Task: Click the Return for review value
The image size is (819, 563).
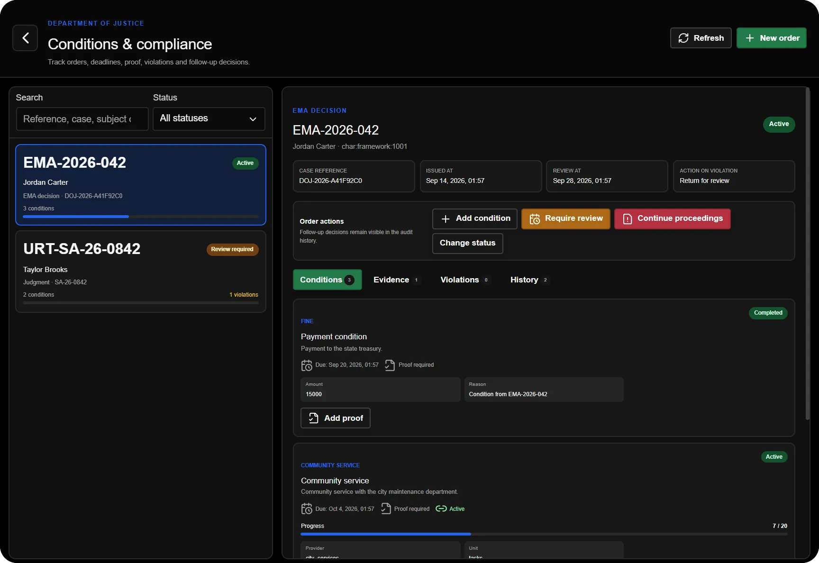Action: pos(704,181)
